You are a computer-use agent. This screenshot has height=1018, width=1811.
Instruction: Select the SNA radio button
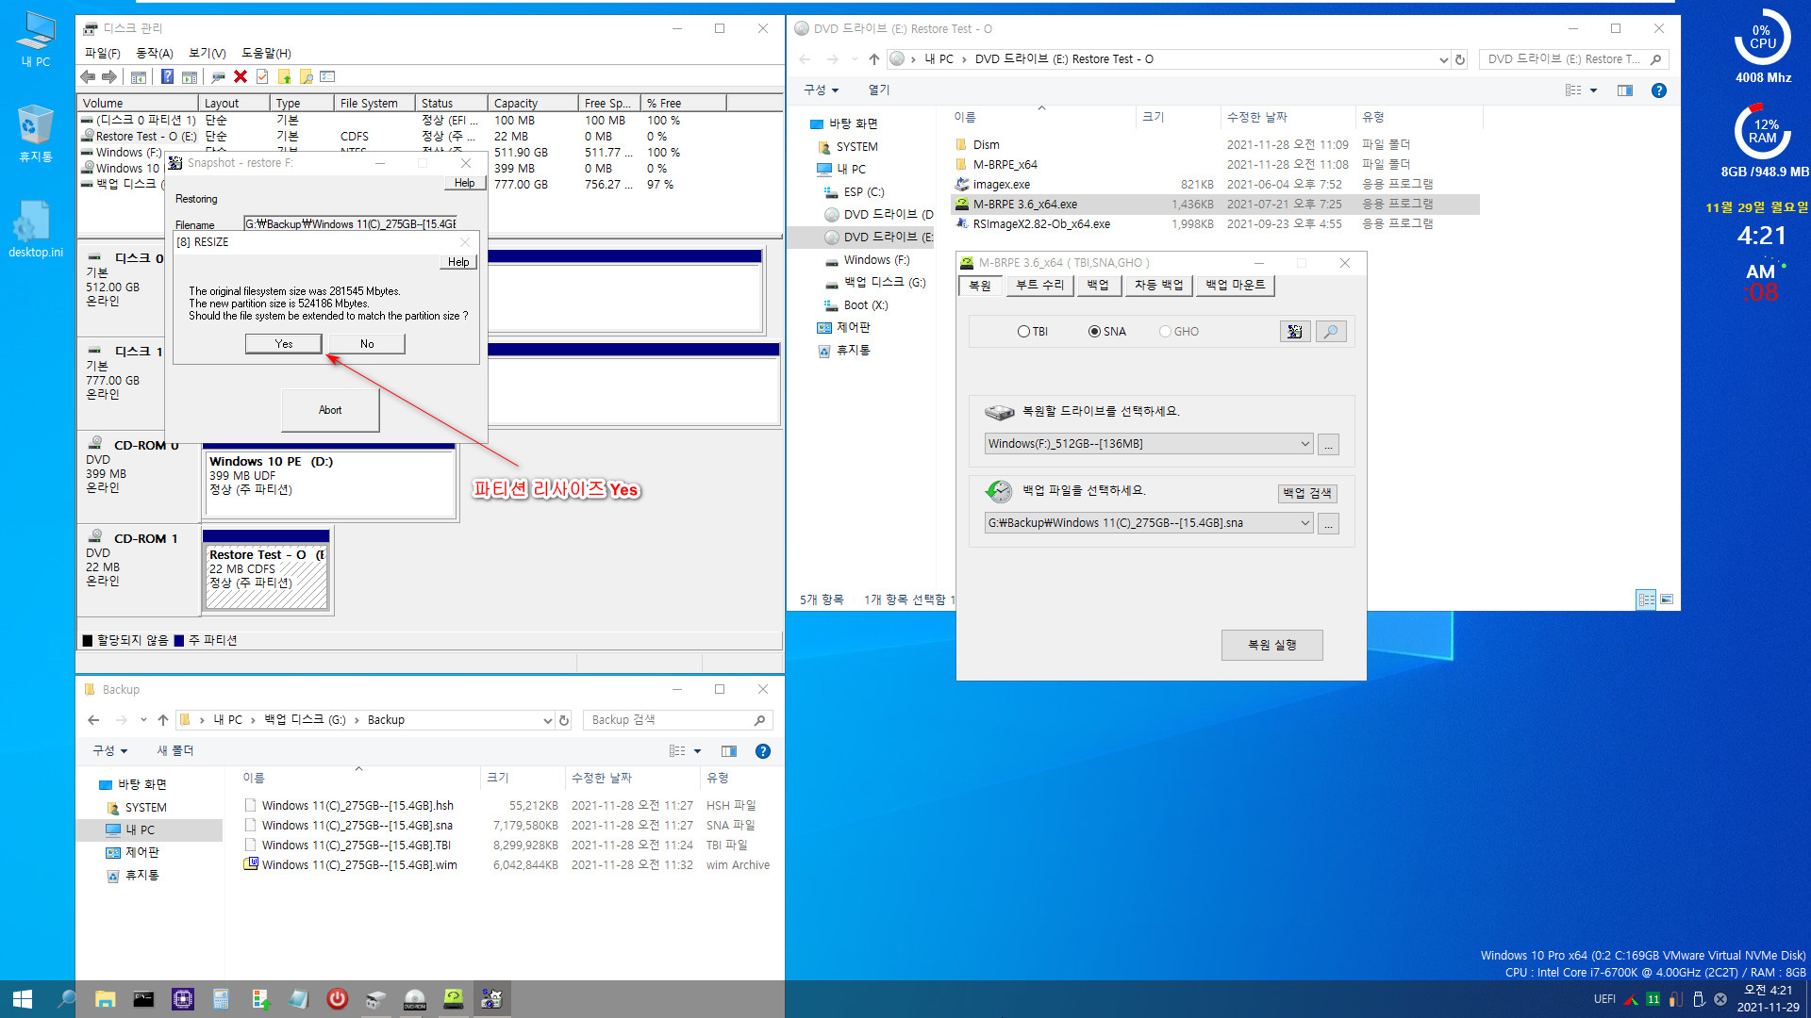[x=1107, y=332]
